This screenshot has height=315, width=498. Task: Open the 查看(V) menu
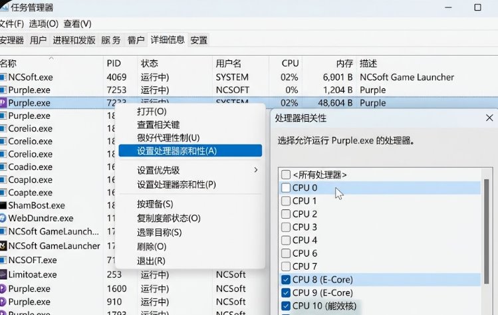click(x=78, y=24)
